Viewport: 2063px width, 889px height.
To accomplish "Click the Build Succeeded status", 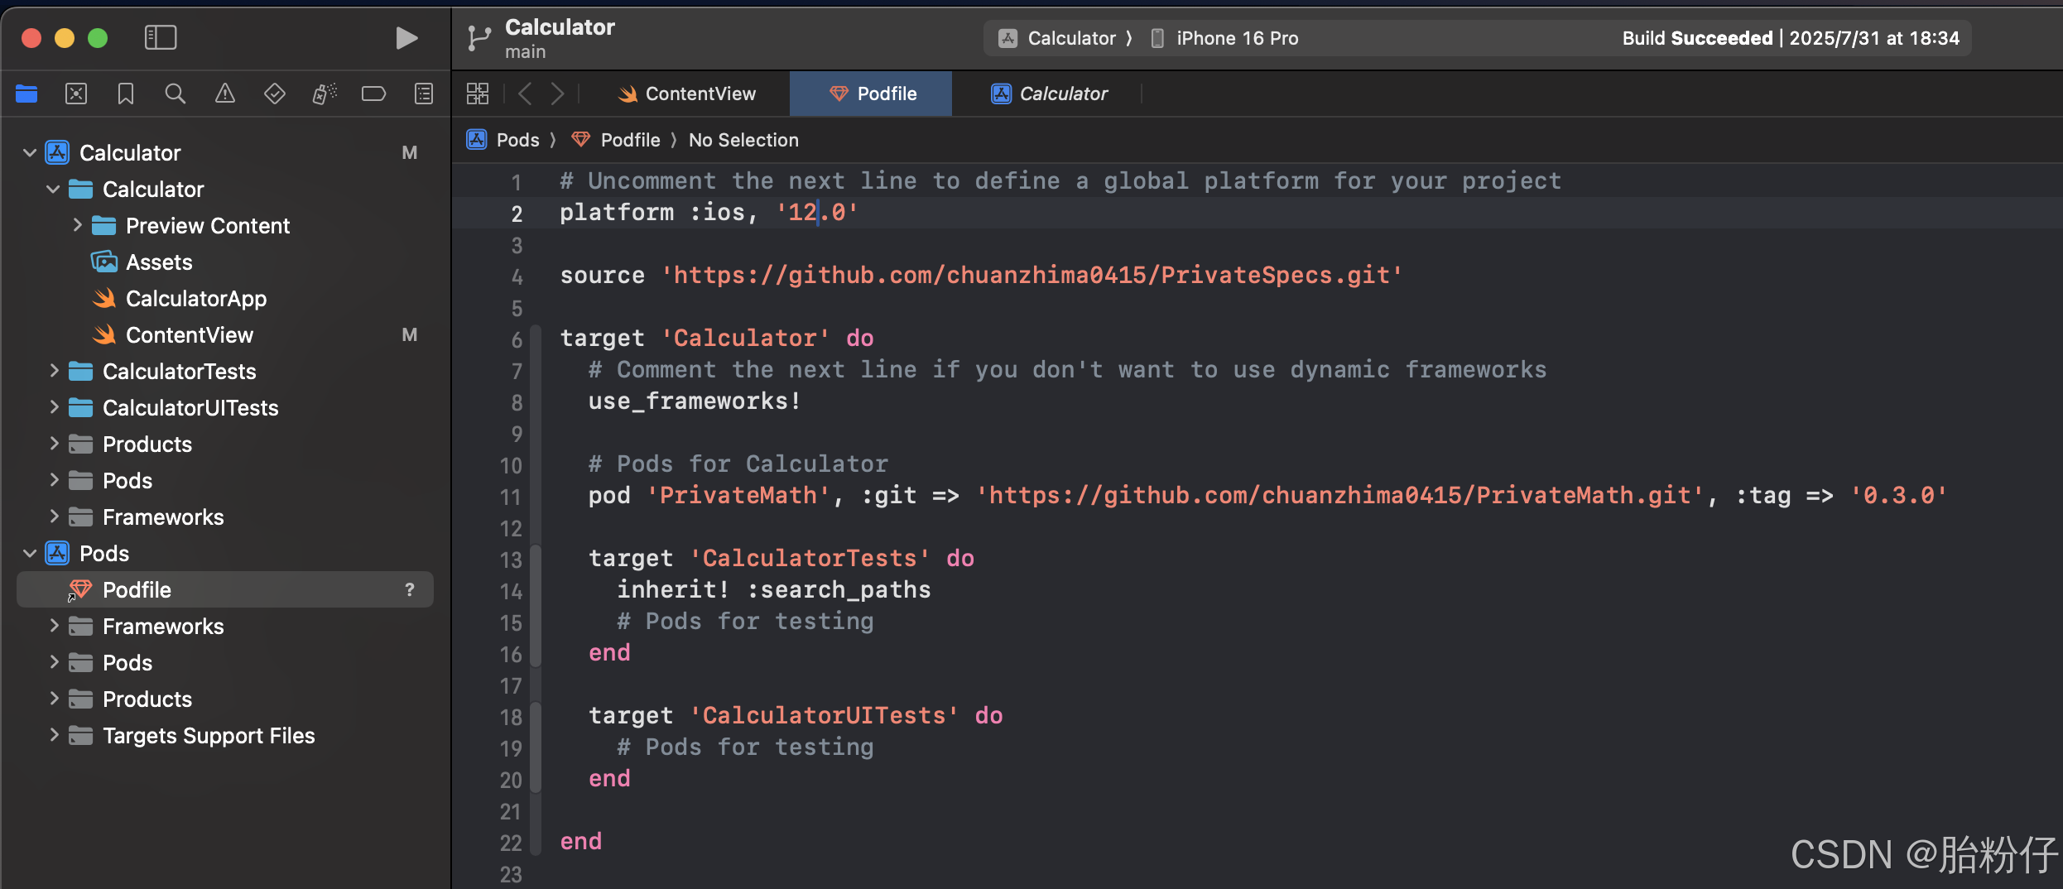I will tap(1790, 38).
